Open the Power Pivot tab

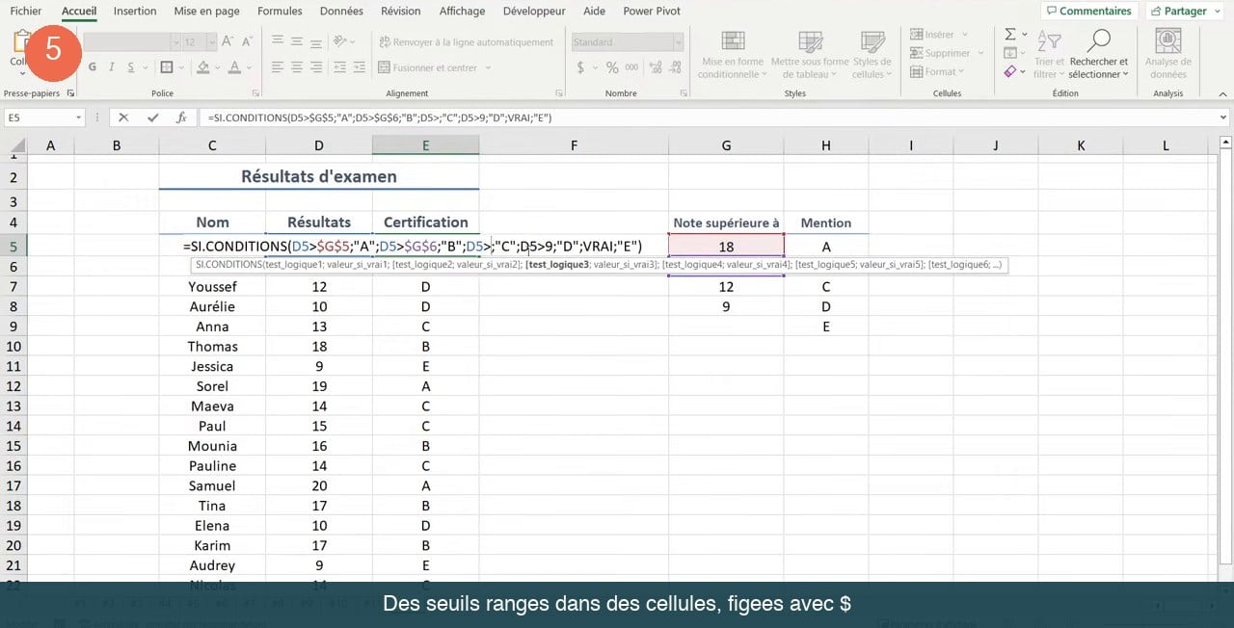click(x=652, y=12)
